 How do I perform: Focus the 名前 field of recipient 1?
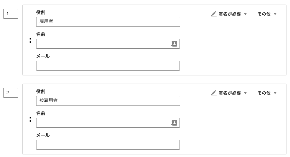click(x=108, y=44)
